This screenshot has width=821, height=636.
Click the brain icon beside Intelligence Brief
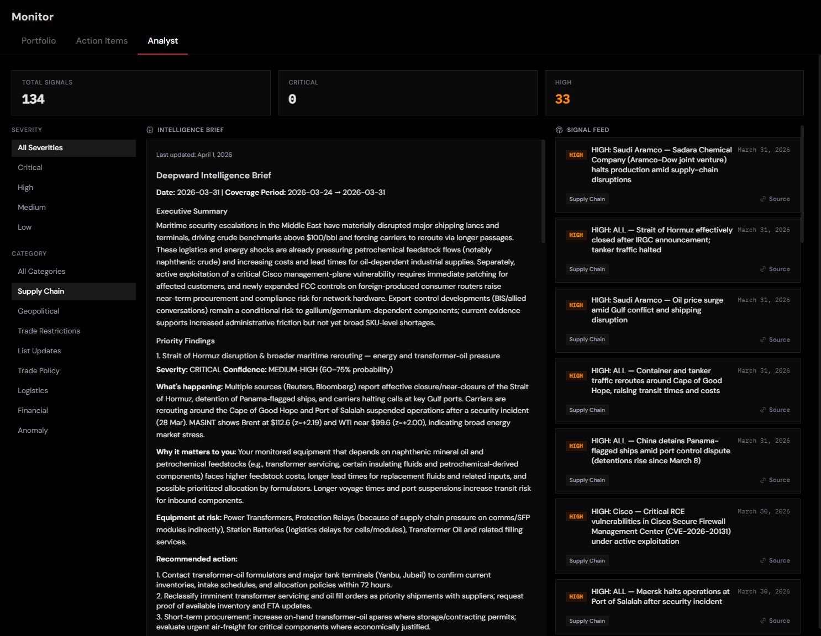tap(150, 130)
